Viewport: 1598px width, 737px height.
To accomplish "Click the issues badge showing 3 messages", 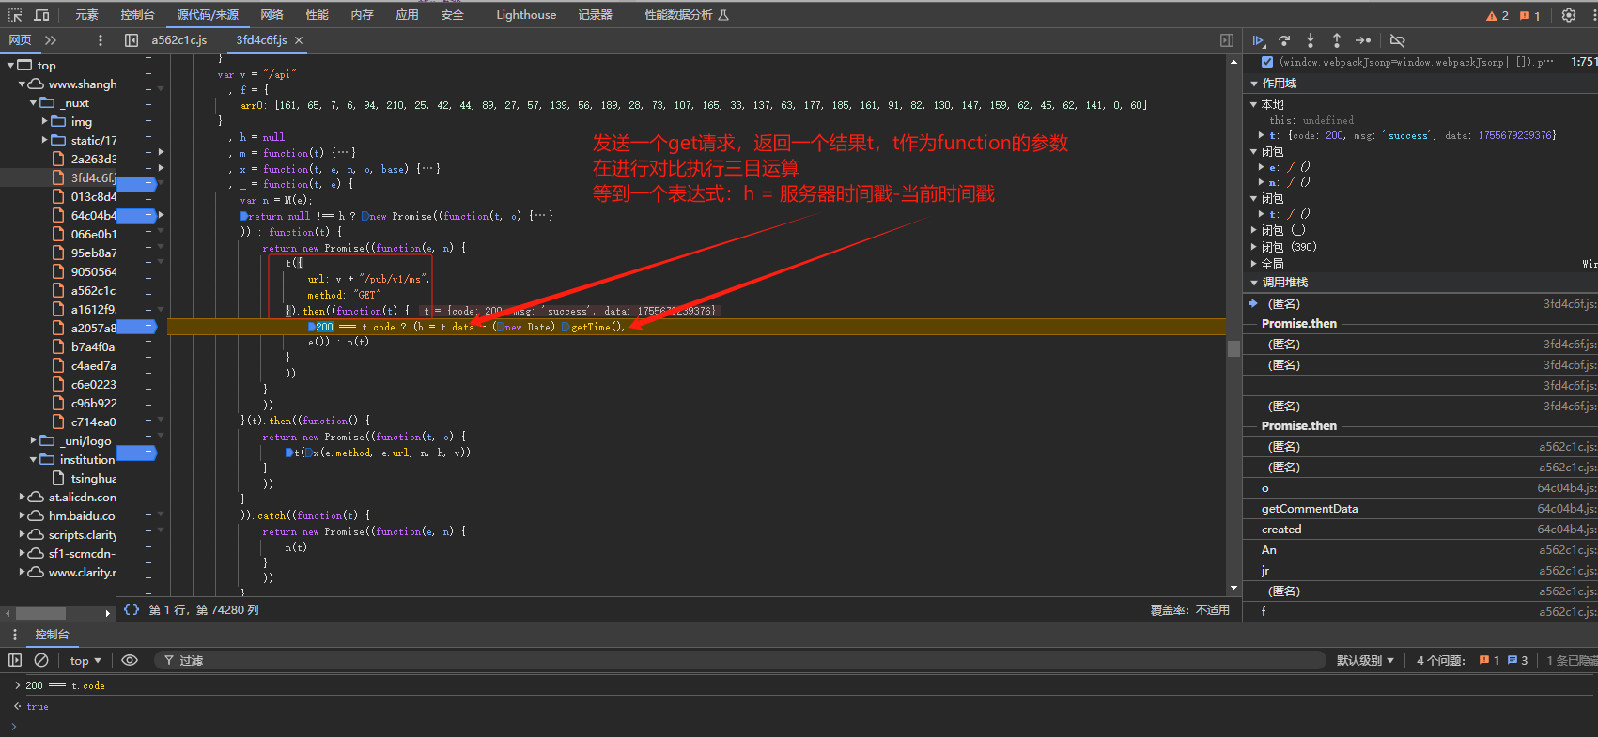I will (x=1518, y=660).
